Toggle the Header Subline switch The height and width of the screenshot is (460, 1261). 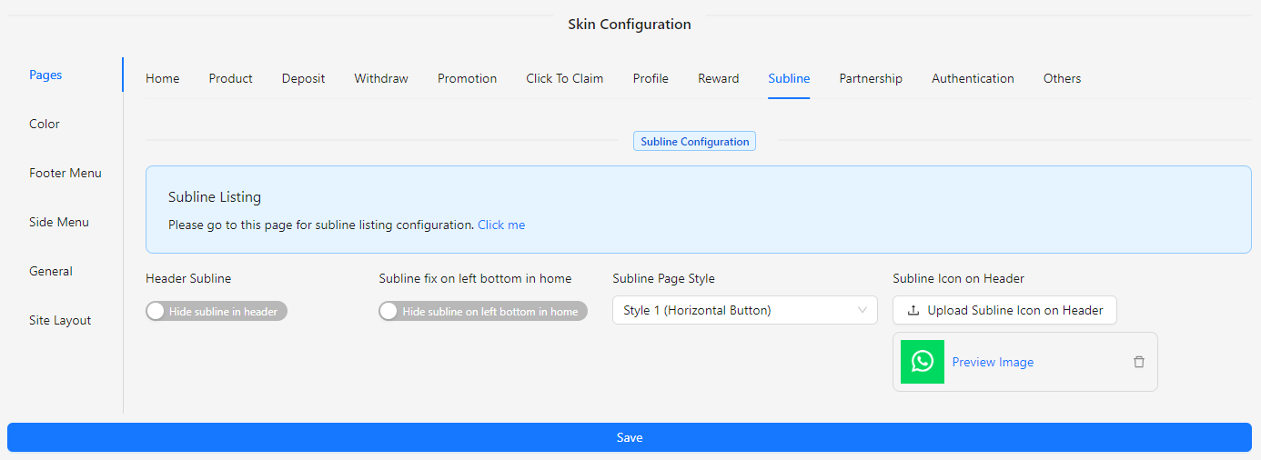tap(217, 311)
